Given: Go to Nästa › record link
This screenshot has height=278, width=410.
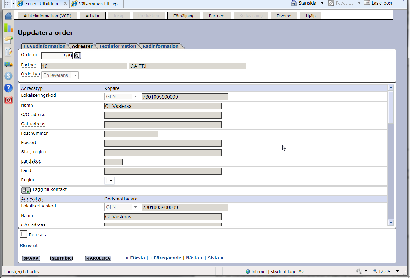Looking at the screenshot, I should [194, 258].
